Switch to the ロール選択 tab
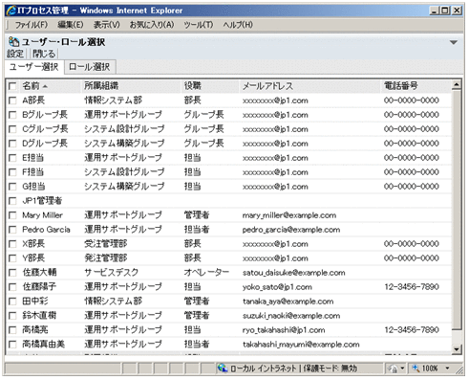The height and width of the screenshot is (380, 469). click(x=90, y=67)
